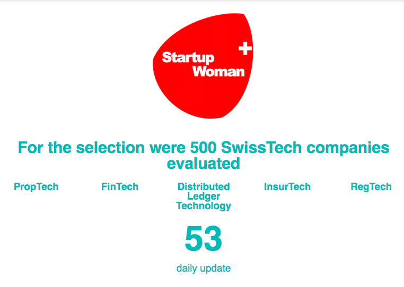Screen dimensions: 404x287
Task: Click the word Startup inside the logo
Action: [x=188, y=58]
